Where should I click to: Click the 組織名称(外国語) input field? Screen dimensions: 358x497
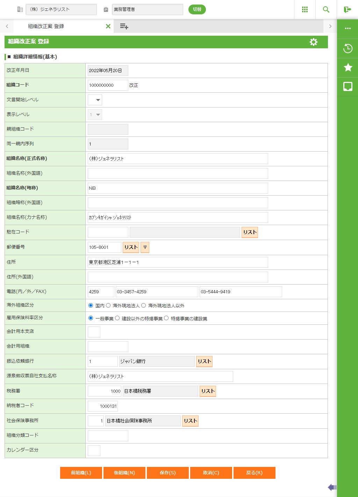pyautogui.click(x=178, y=173)
